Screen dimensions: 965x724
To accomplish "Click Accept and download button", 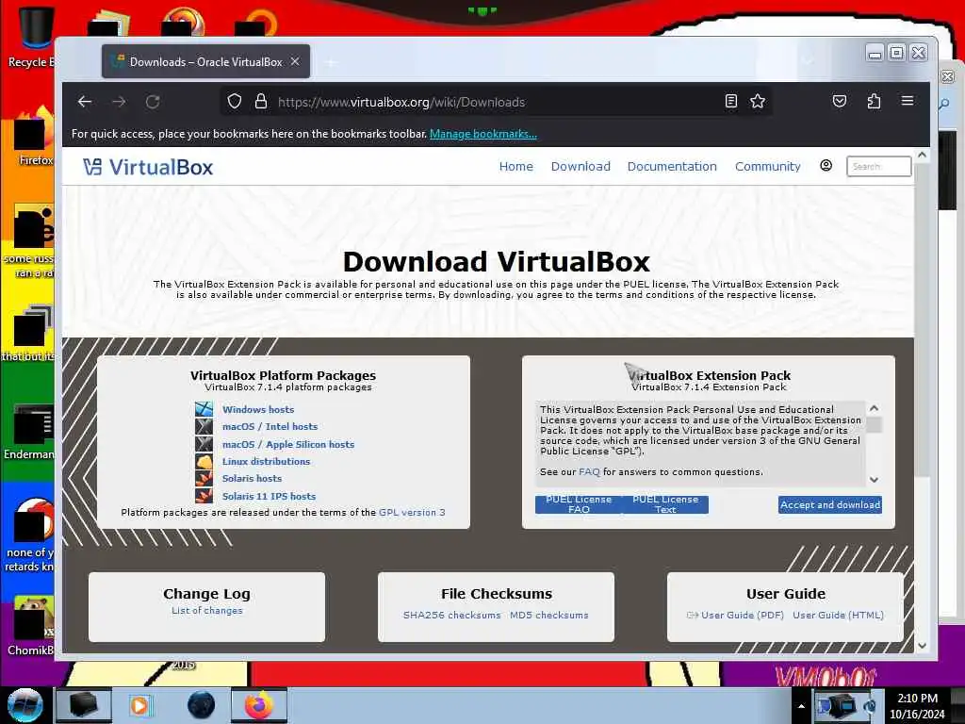I will (829, 505).
